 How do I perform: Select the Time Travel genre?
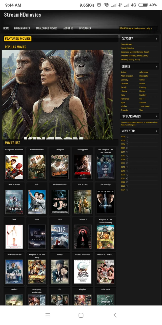point(144,106)
